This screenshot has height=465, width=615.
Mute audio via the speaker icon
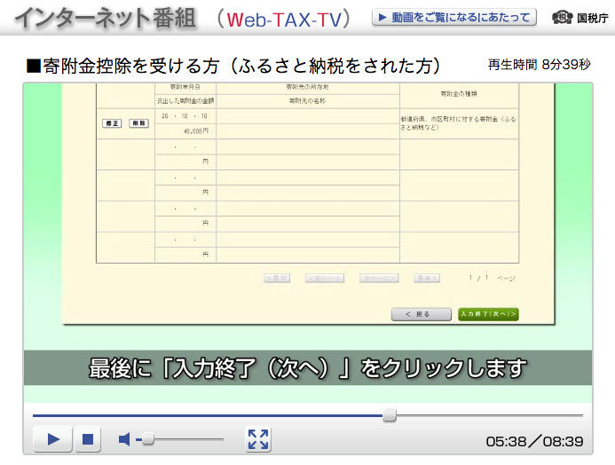click(124, 439)
